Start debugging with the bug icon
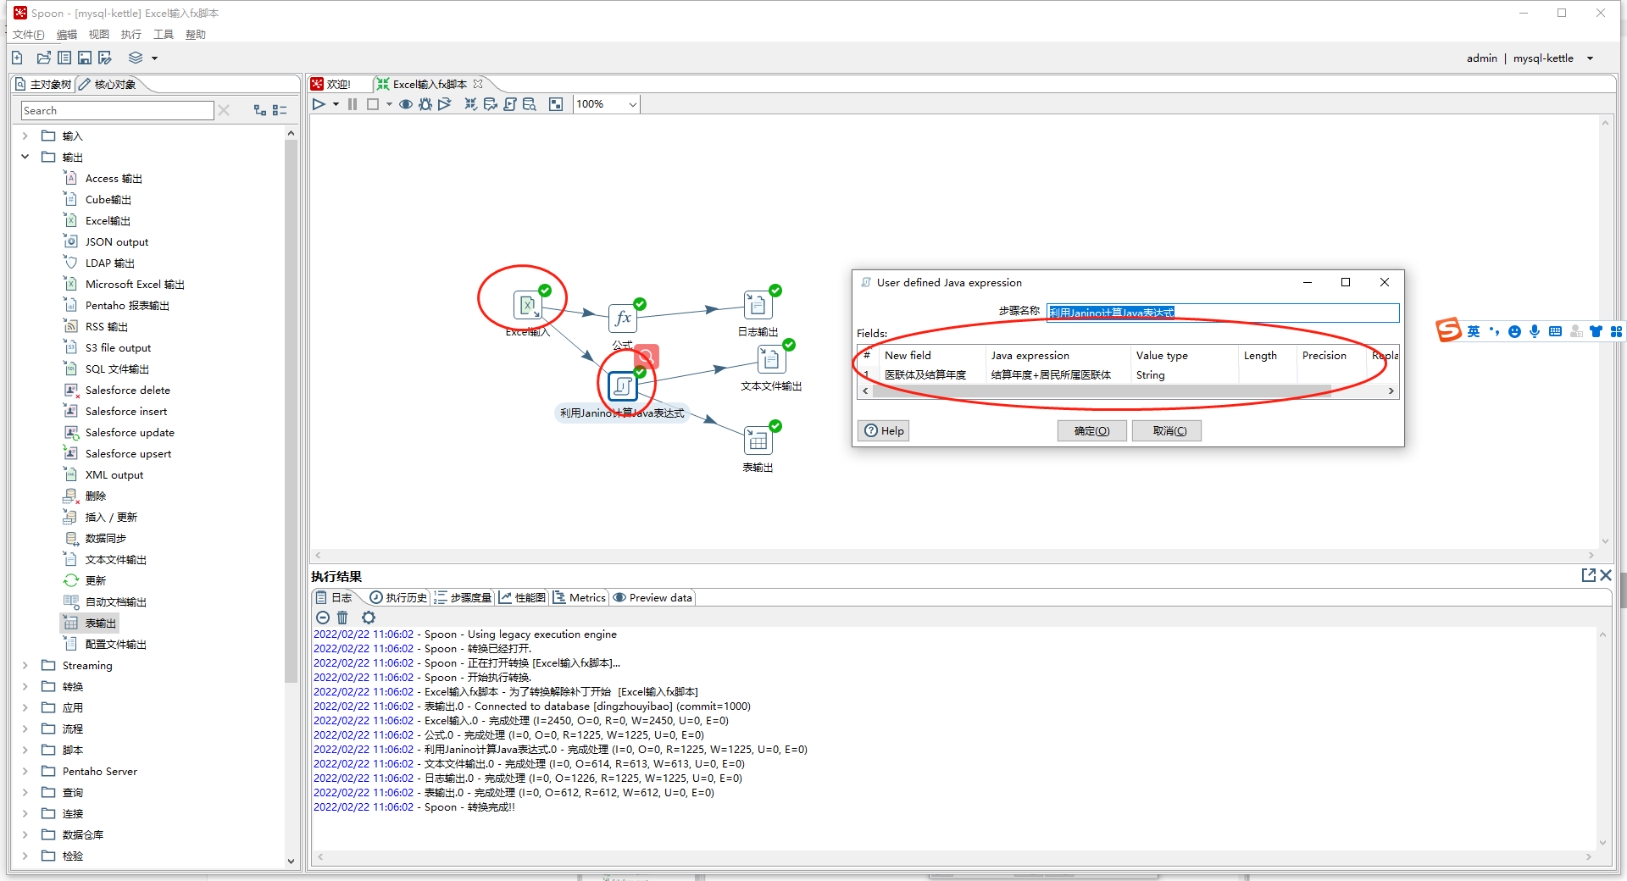Screen dimensions: 1627x881 [425, 104]
